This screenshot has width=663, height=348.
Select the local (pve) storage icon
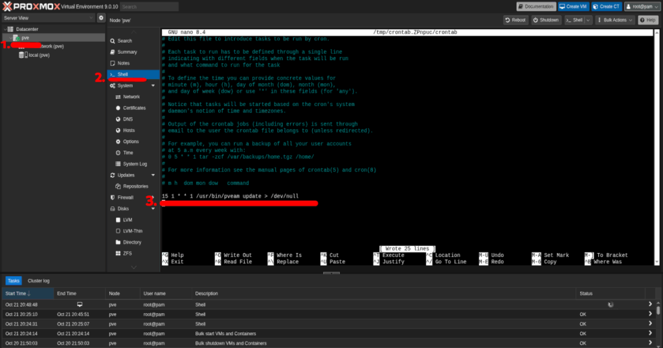(x=23, y=55)
